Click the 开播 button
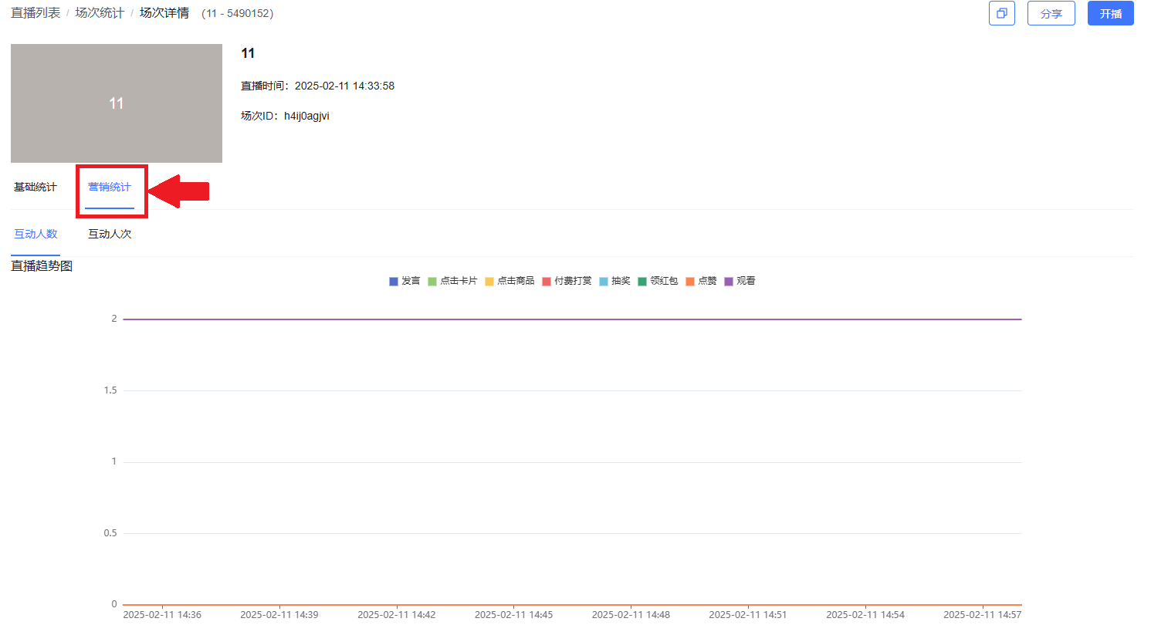The image size is (1151, 625). [1110, 13]
